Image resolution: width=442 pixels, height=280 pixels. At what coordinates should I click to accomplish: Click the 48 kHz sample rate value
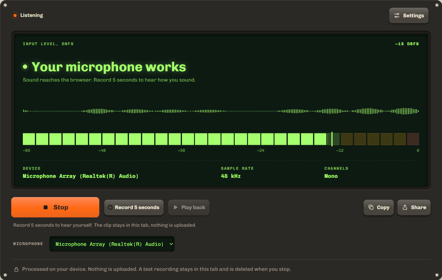[231, 176]
